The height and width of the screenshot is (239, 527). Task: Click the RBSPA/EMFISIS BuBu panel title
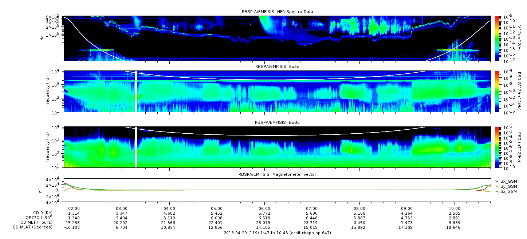277,123
